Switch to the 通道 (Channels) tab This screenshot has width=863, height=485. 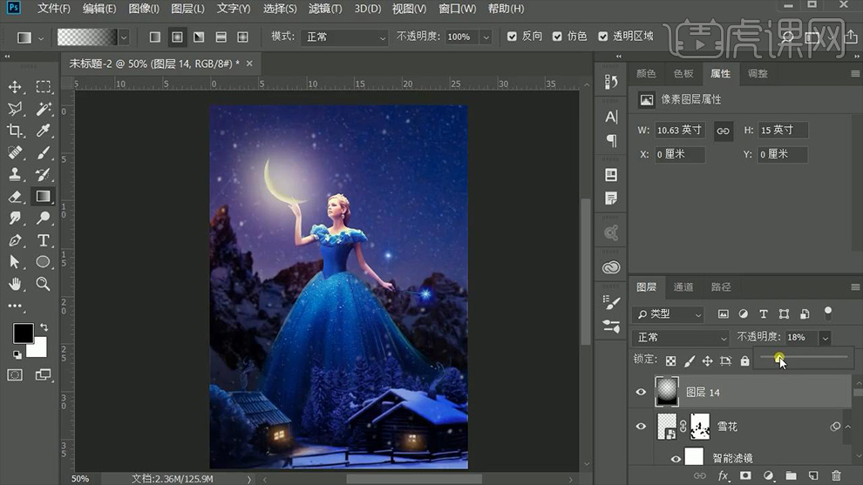pyautogui.click(x=683, y=286)
